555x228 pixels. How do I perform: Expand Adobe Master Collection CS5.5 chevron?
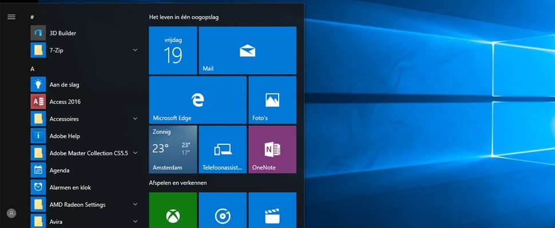tap(135, 153)
